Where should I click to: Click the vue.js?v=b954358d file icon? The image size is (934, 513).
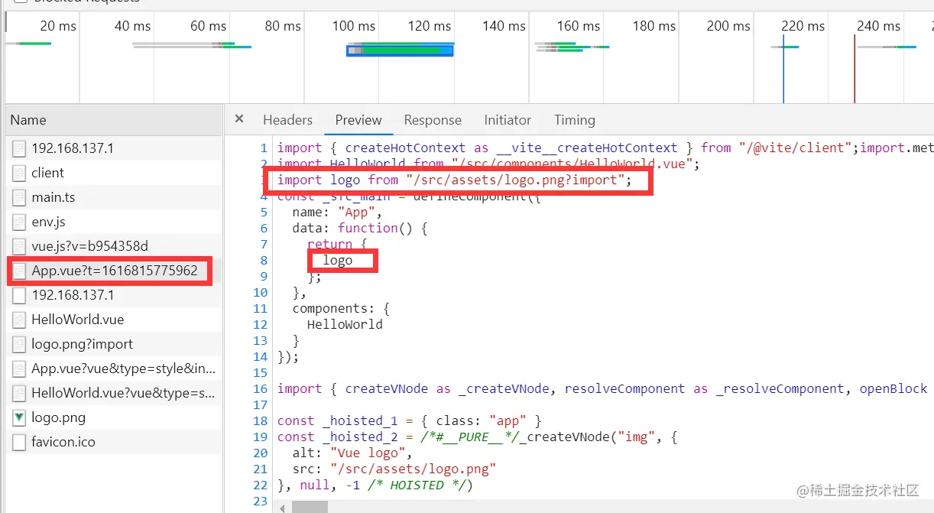[18, 246]
